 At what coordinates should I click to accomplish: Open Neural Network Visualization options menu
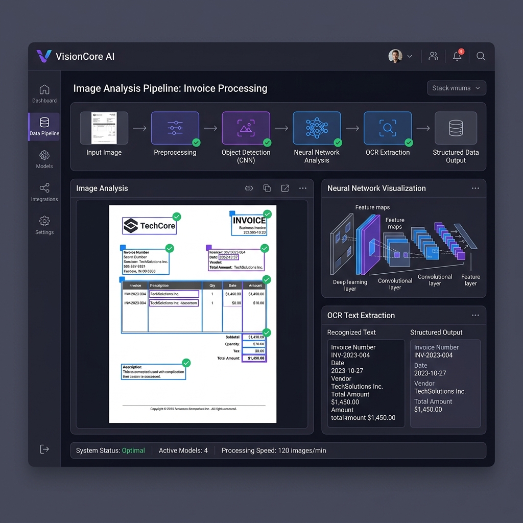coord(476,188)
